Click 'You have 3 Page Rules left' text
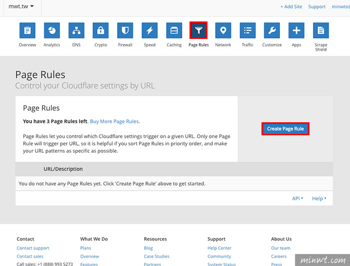 (x=55, y=121)
